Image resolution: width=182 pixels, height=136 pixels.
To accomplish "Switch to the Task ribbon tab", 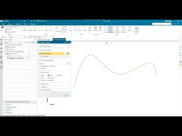I will click(x=3, y=24).
